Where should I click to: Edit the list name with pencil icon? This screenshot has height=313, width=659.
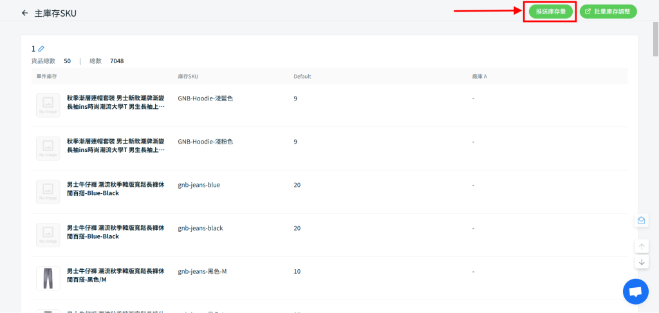point(41,49)
